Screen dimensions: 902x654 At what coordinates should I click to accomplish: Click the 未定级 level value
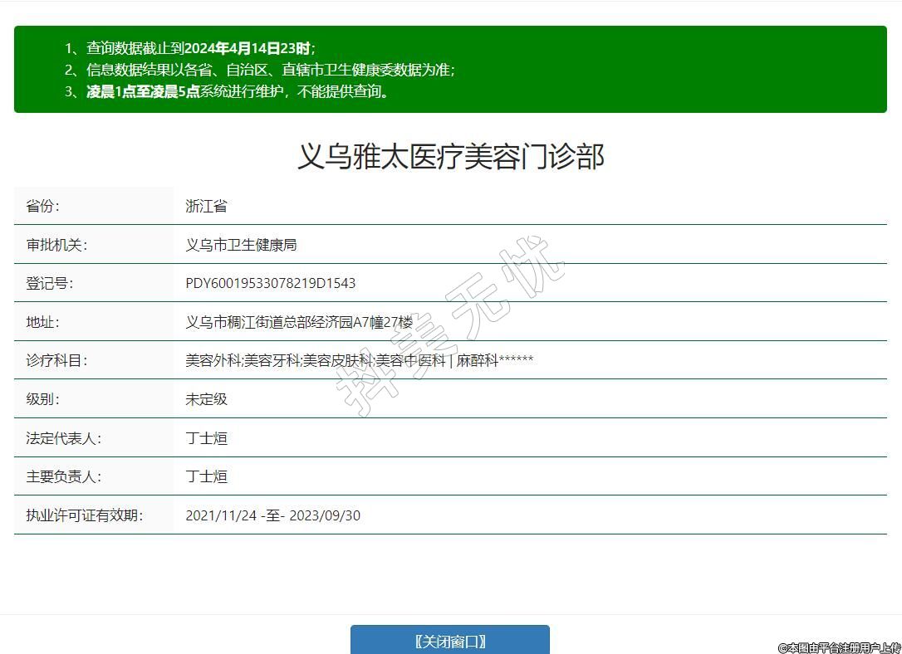(x=206, y=399)
